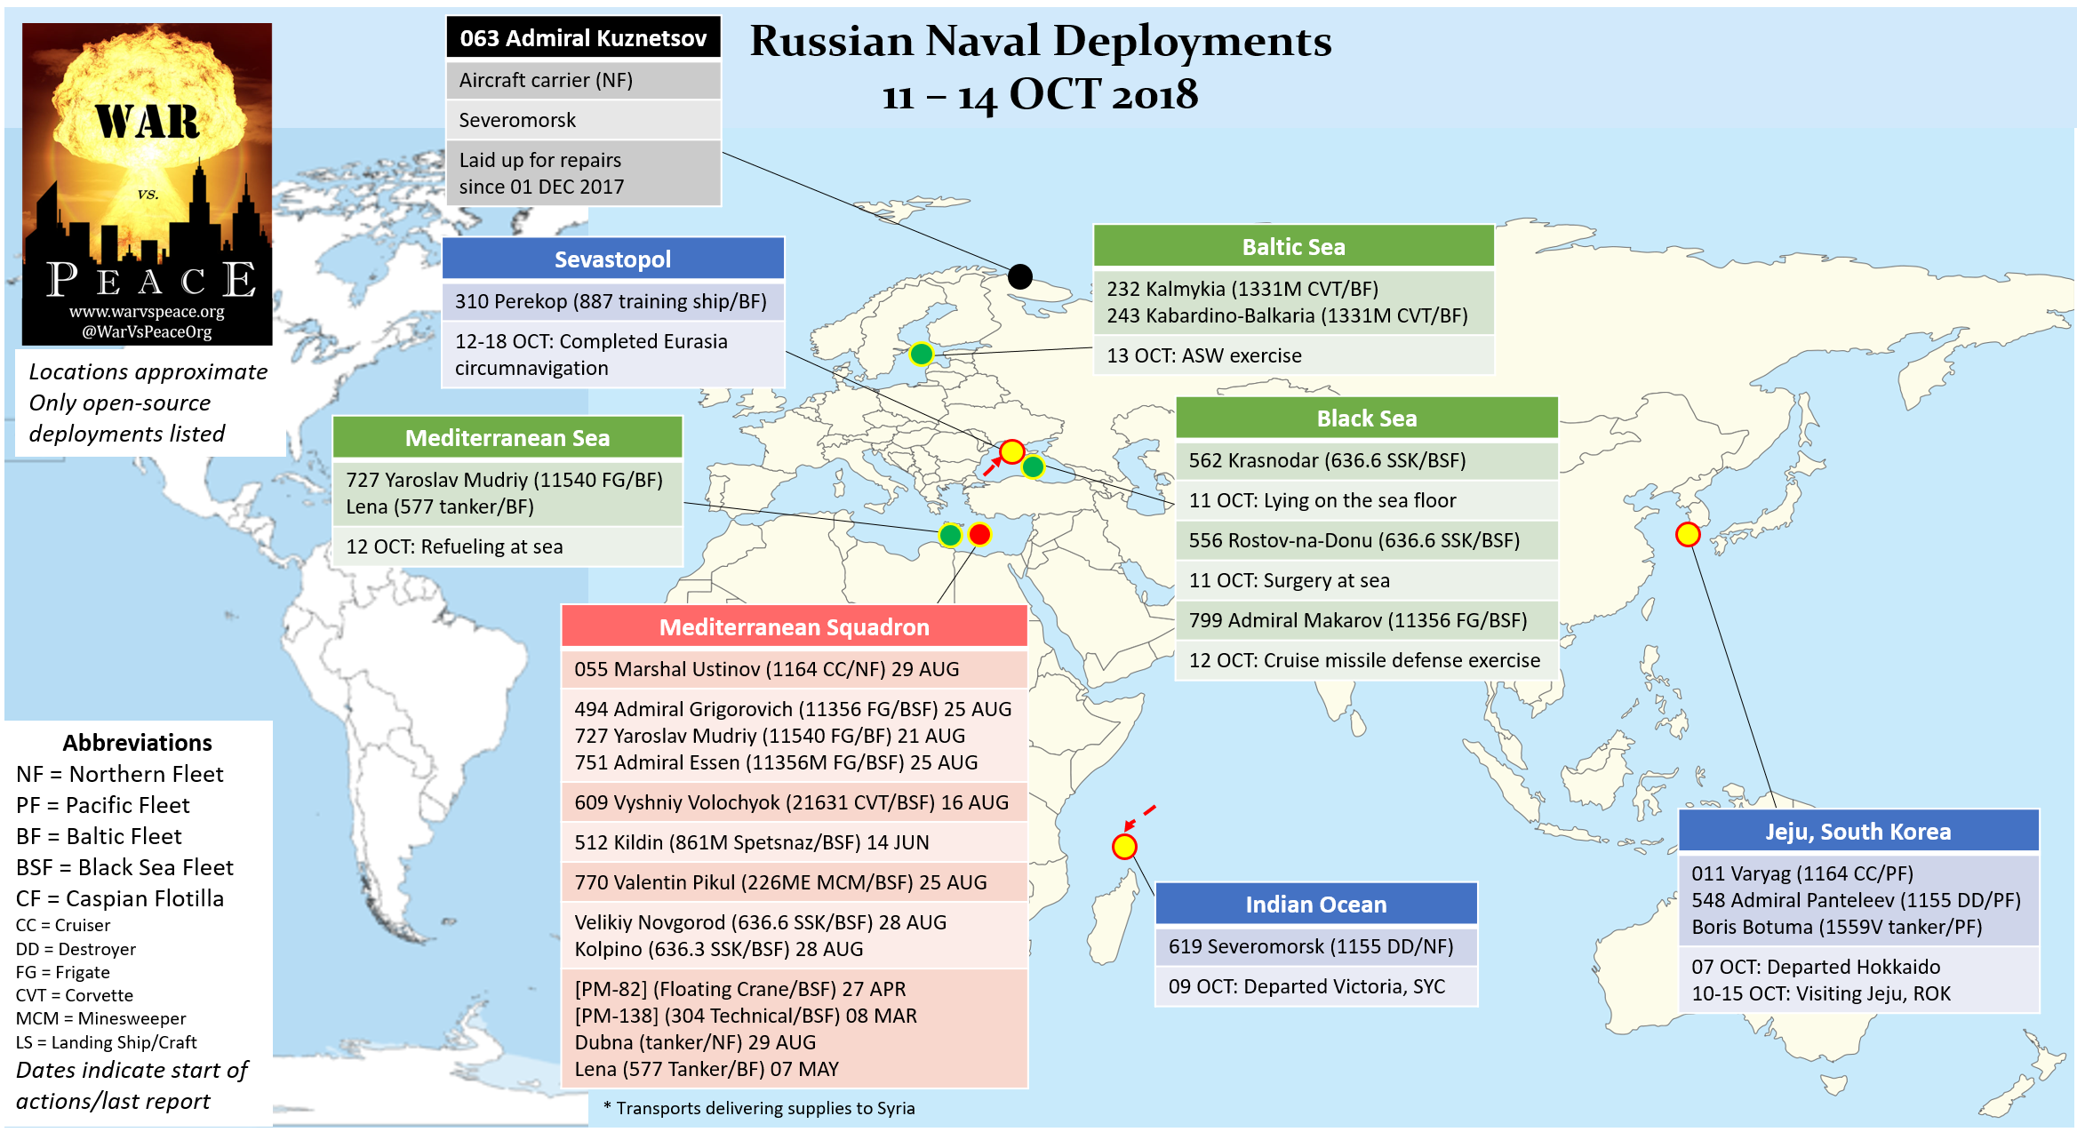Click the Aircraft carrier (NF) row
2077x1132 pixels.
[583, 80]
